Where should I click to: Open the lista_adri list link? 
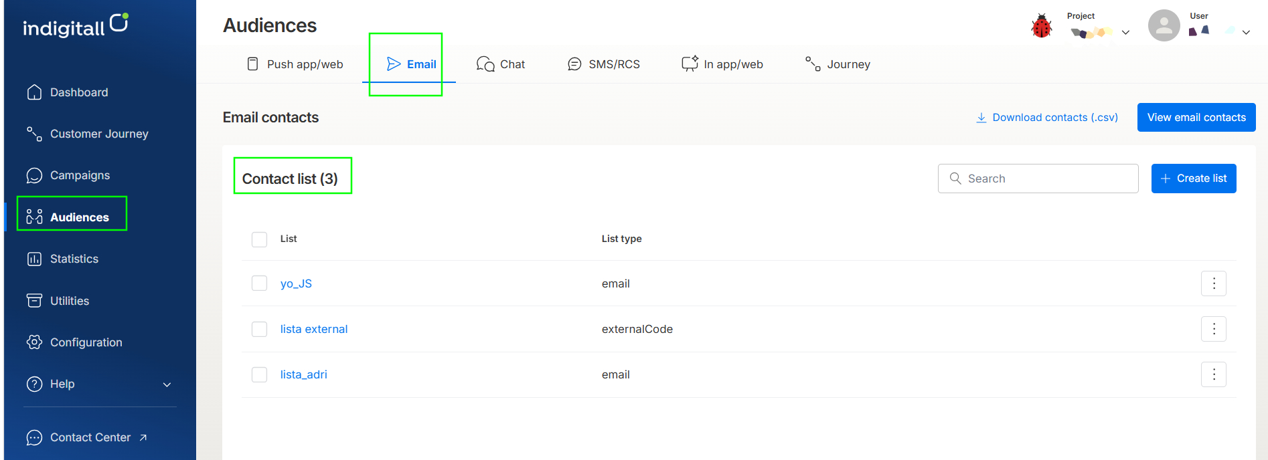304,374
